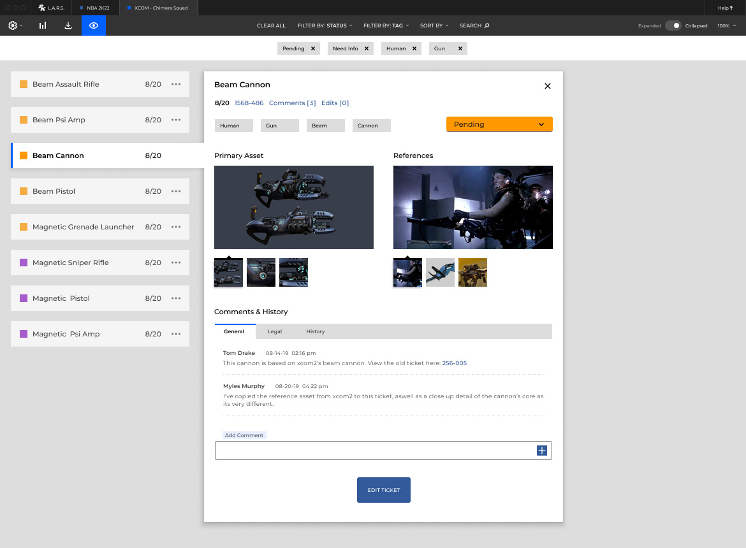Click purple status square of Magnetic Sniper Rifle

(x=24, y=263)
